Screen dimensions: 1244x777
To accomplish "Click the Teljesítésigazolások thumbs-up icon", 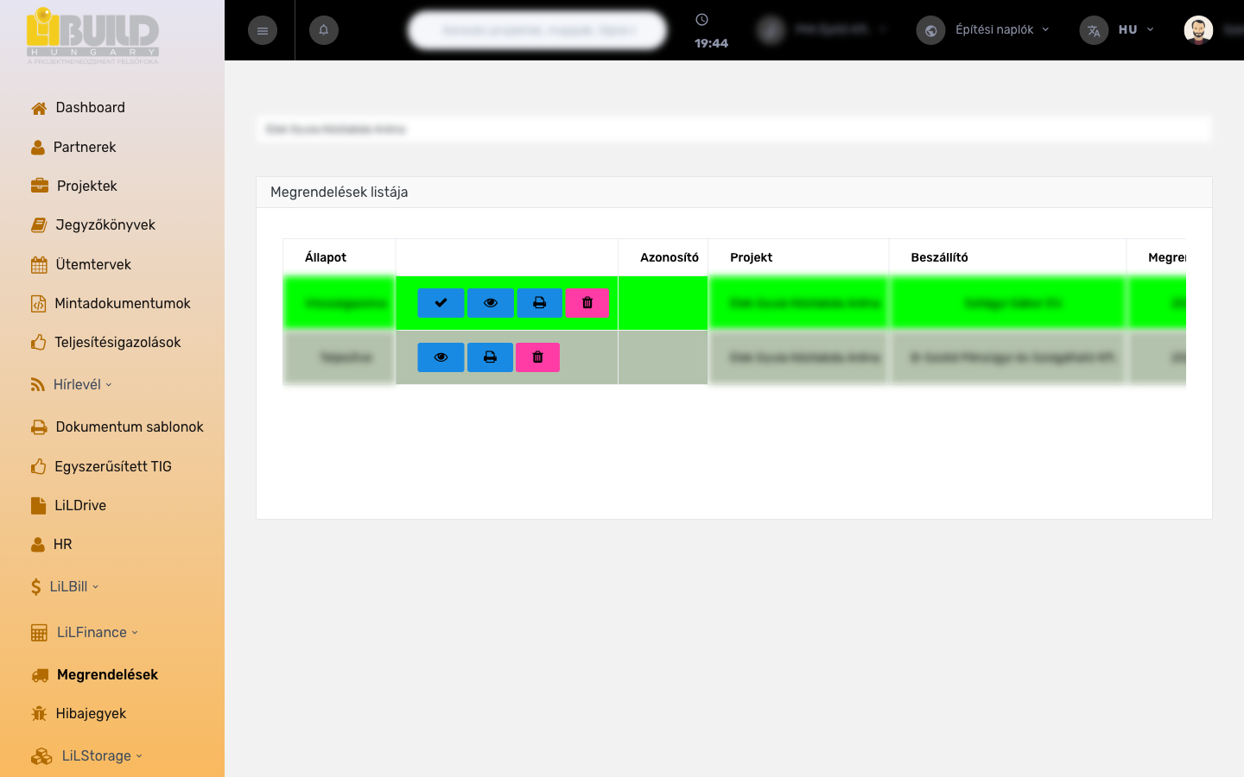I will (x=38, y=343).
